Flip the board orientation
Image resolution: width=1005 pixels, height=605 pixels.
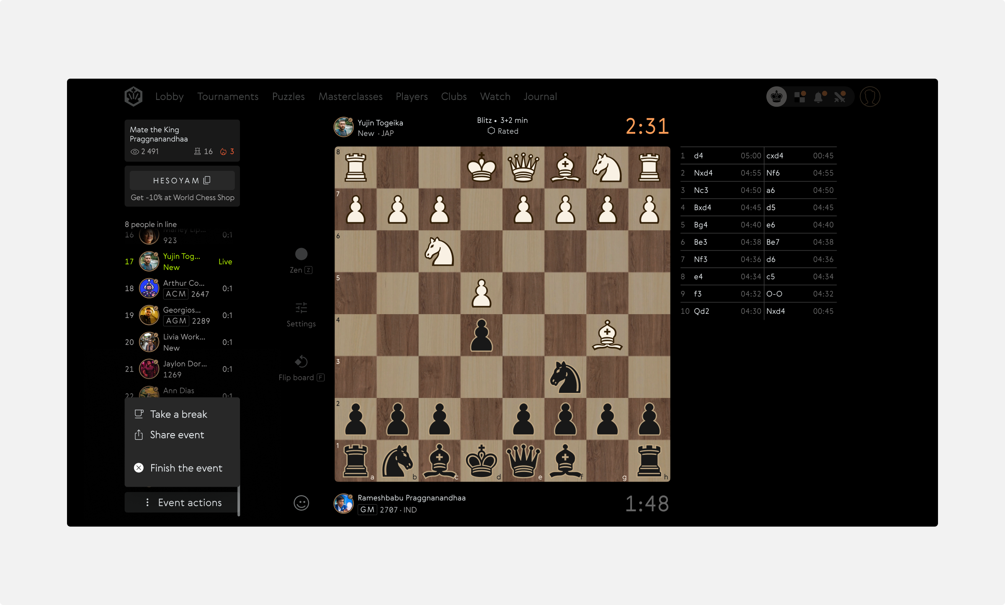point(301,361)
